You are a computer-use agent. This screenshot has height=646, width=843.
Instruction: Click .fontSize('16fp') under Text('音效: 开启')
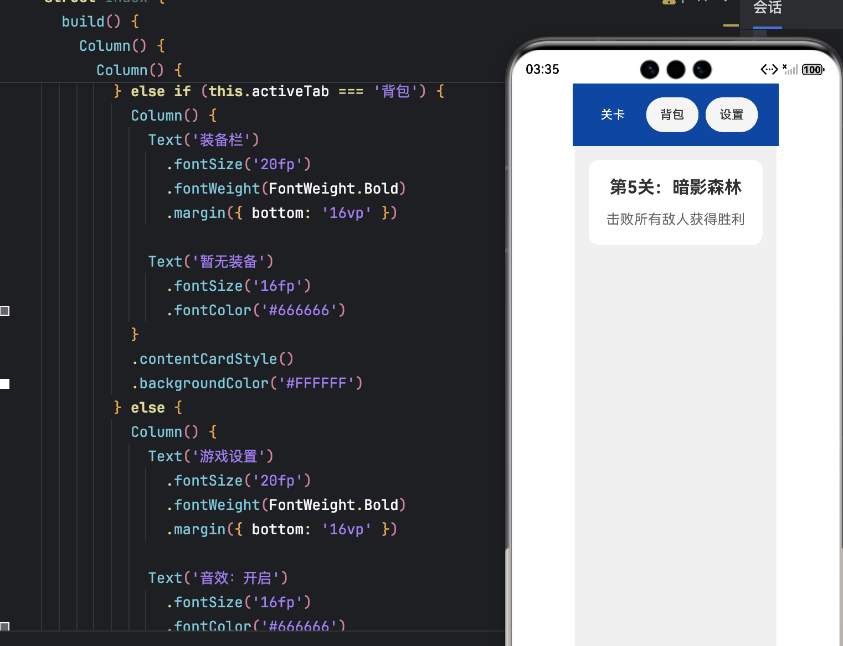[239, 602]
